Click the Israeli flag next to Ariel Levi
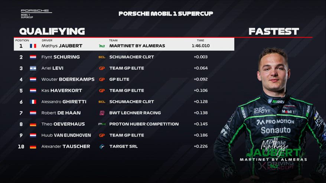The image size is (326, 183). [x=33, y=68]
